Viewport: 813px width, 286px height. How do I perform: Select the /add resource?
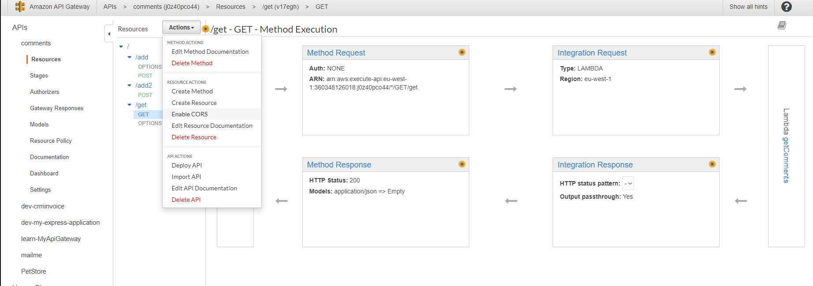click(142, 57)
